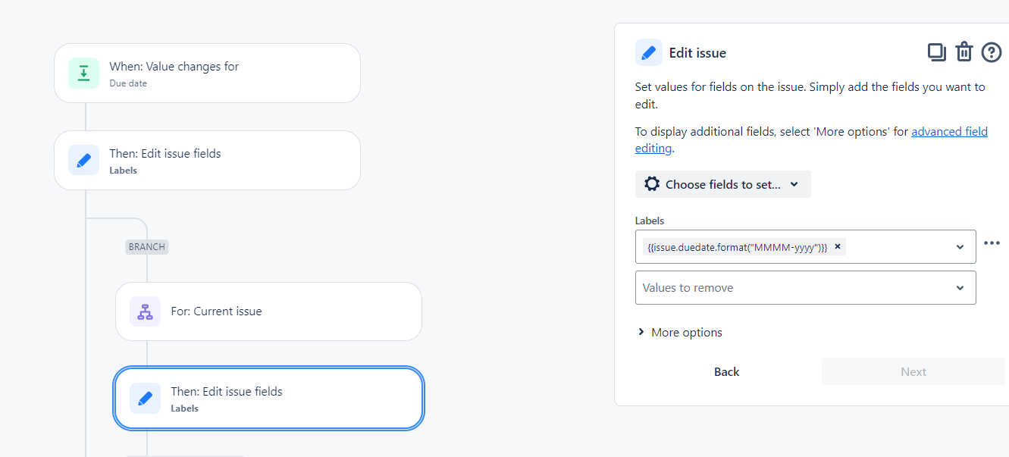Click the due date trigger icon on the When node
This screenshot has width=1009, height=457.
[83, 73]
